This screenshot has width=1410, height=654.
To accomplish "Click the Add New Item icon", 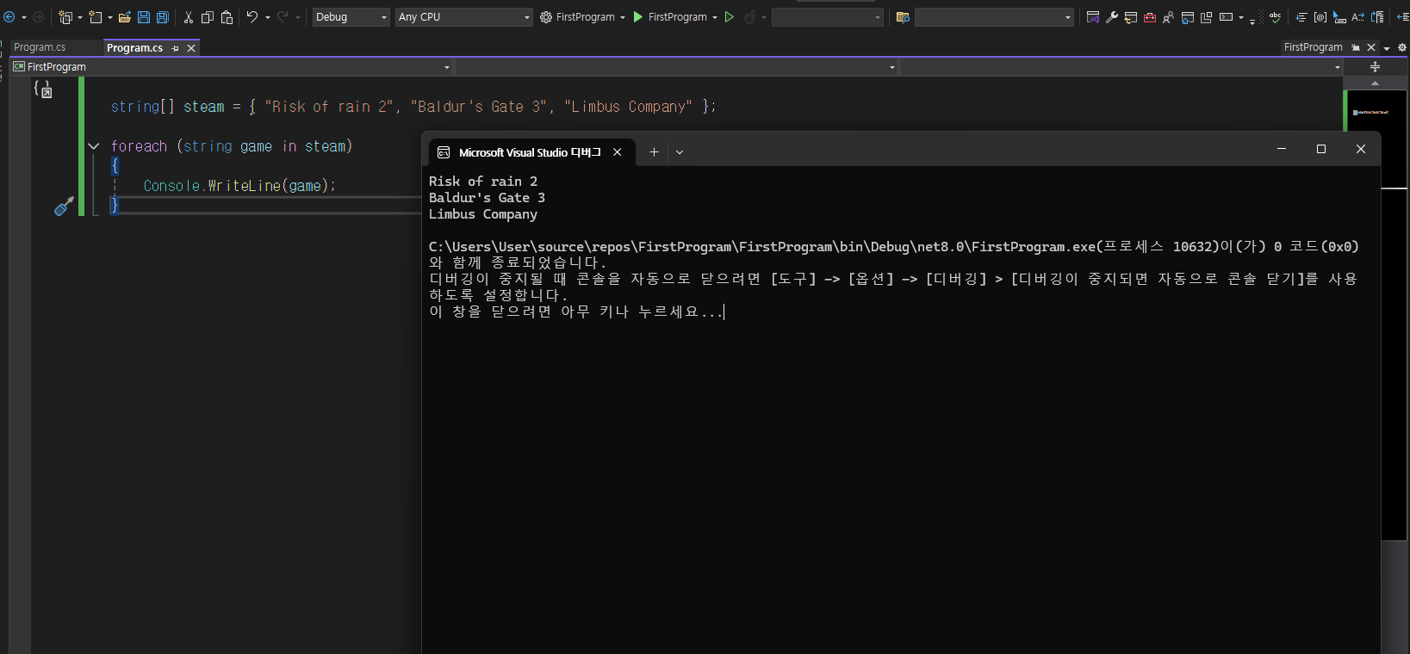I will tap(95, 17).
